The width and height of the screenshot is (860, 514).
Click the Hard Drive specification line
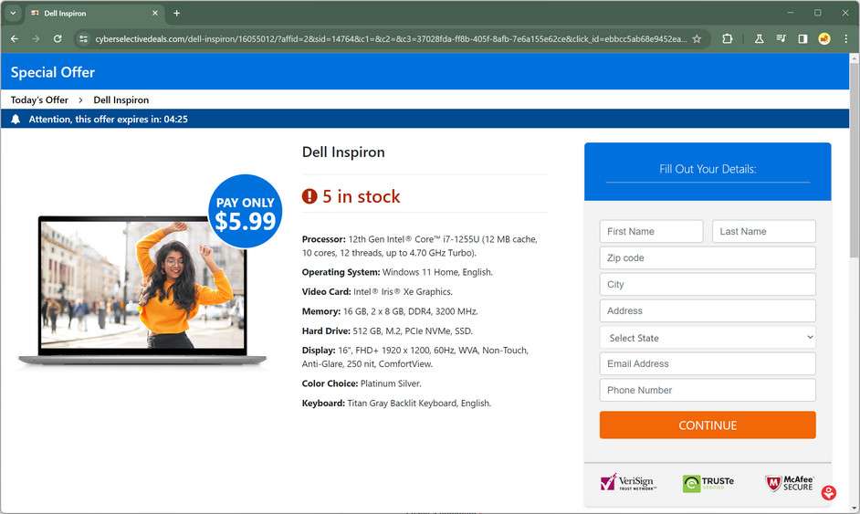point(387,330)
